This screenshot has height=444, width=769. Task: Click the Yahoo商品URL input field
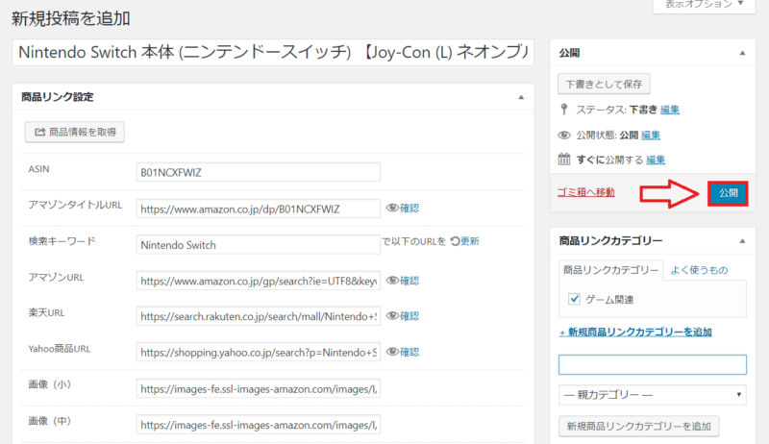pos(258,353)
